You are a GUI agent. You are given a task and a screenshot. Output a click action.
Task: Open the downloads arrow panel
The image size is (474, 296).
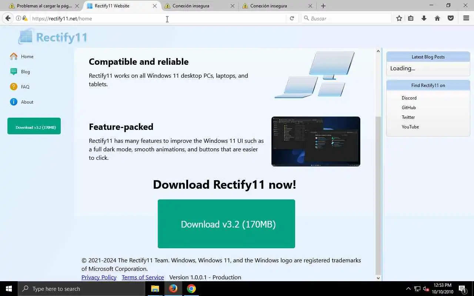(424, 18)
